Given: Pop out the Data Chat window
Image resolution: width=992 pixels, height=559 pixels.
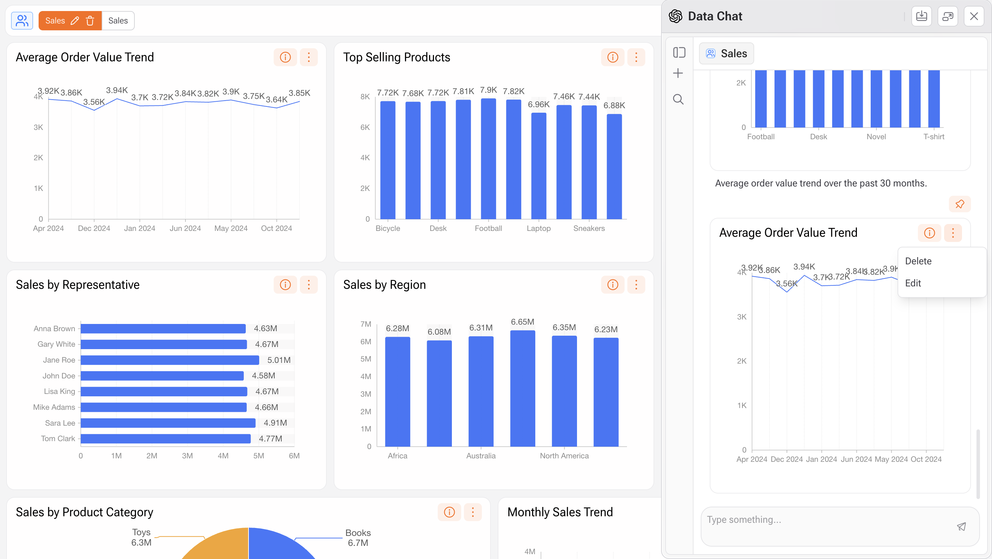Looking at the screenshot, I should pos(947,16).
